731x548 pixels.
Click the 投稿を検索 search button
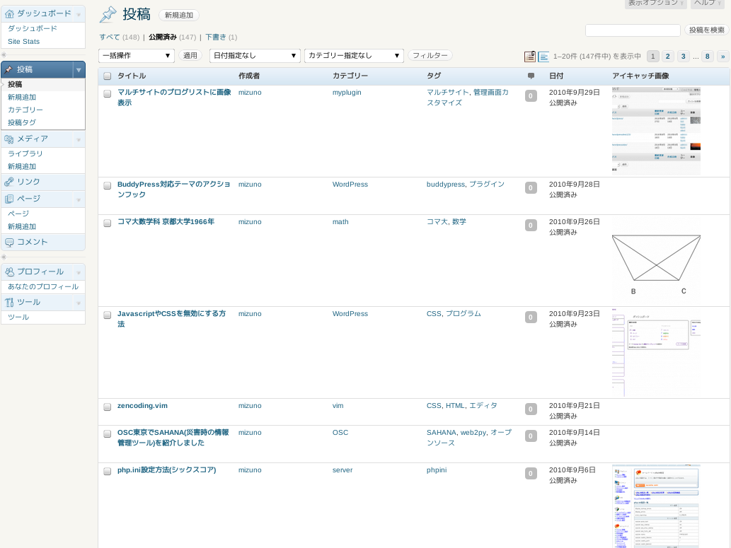707,30
